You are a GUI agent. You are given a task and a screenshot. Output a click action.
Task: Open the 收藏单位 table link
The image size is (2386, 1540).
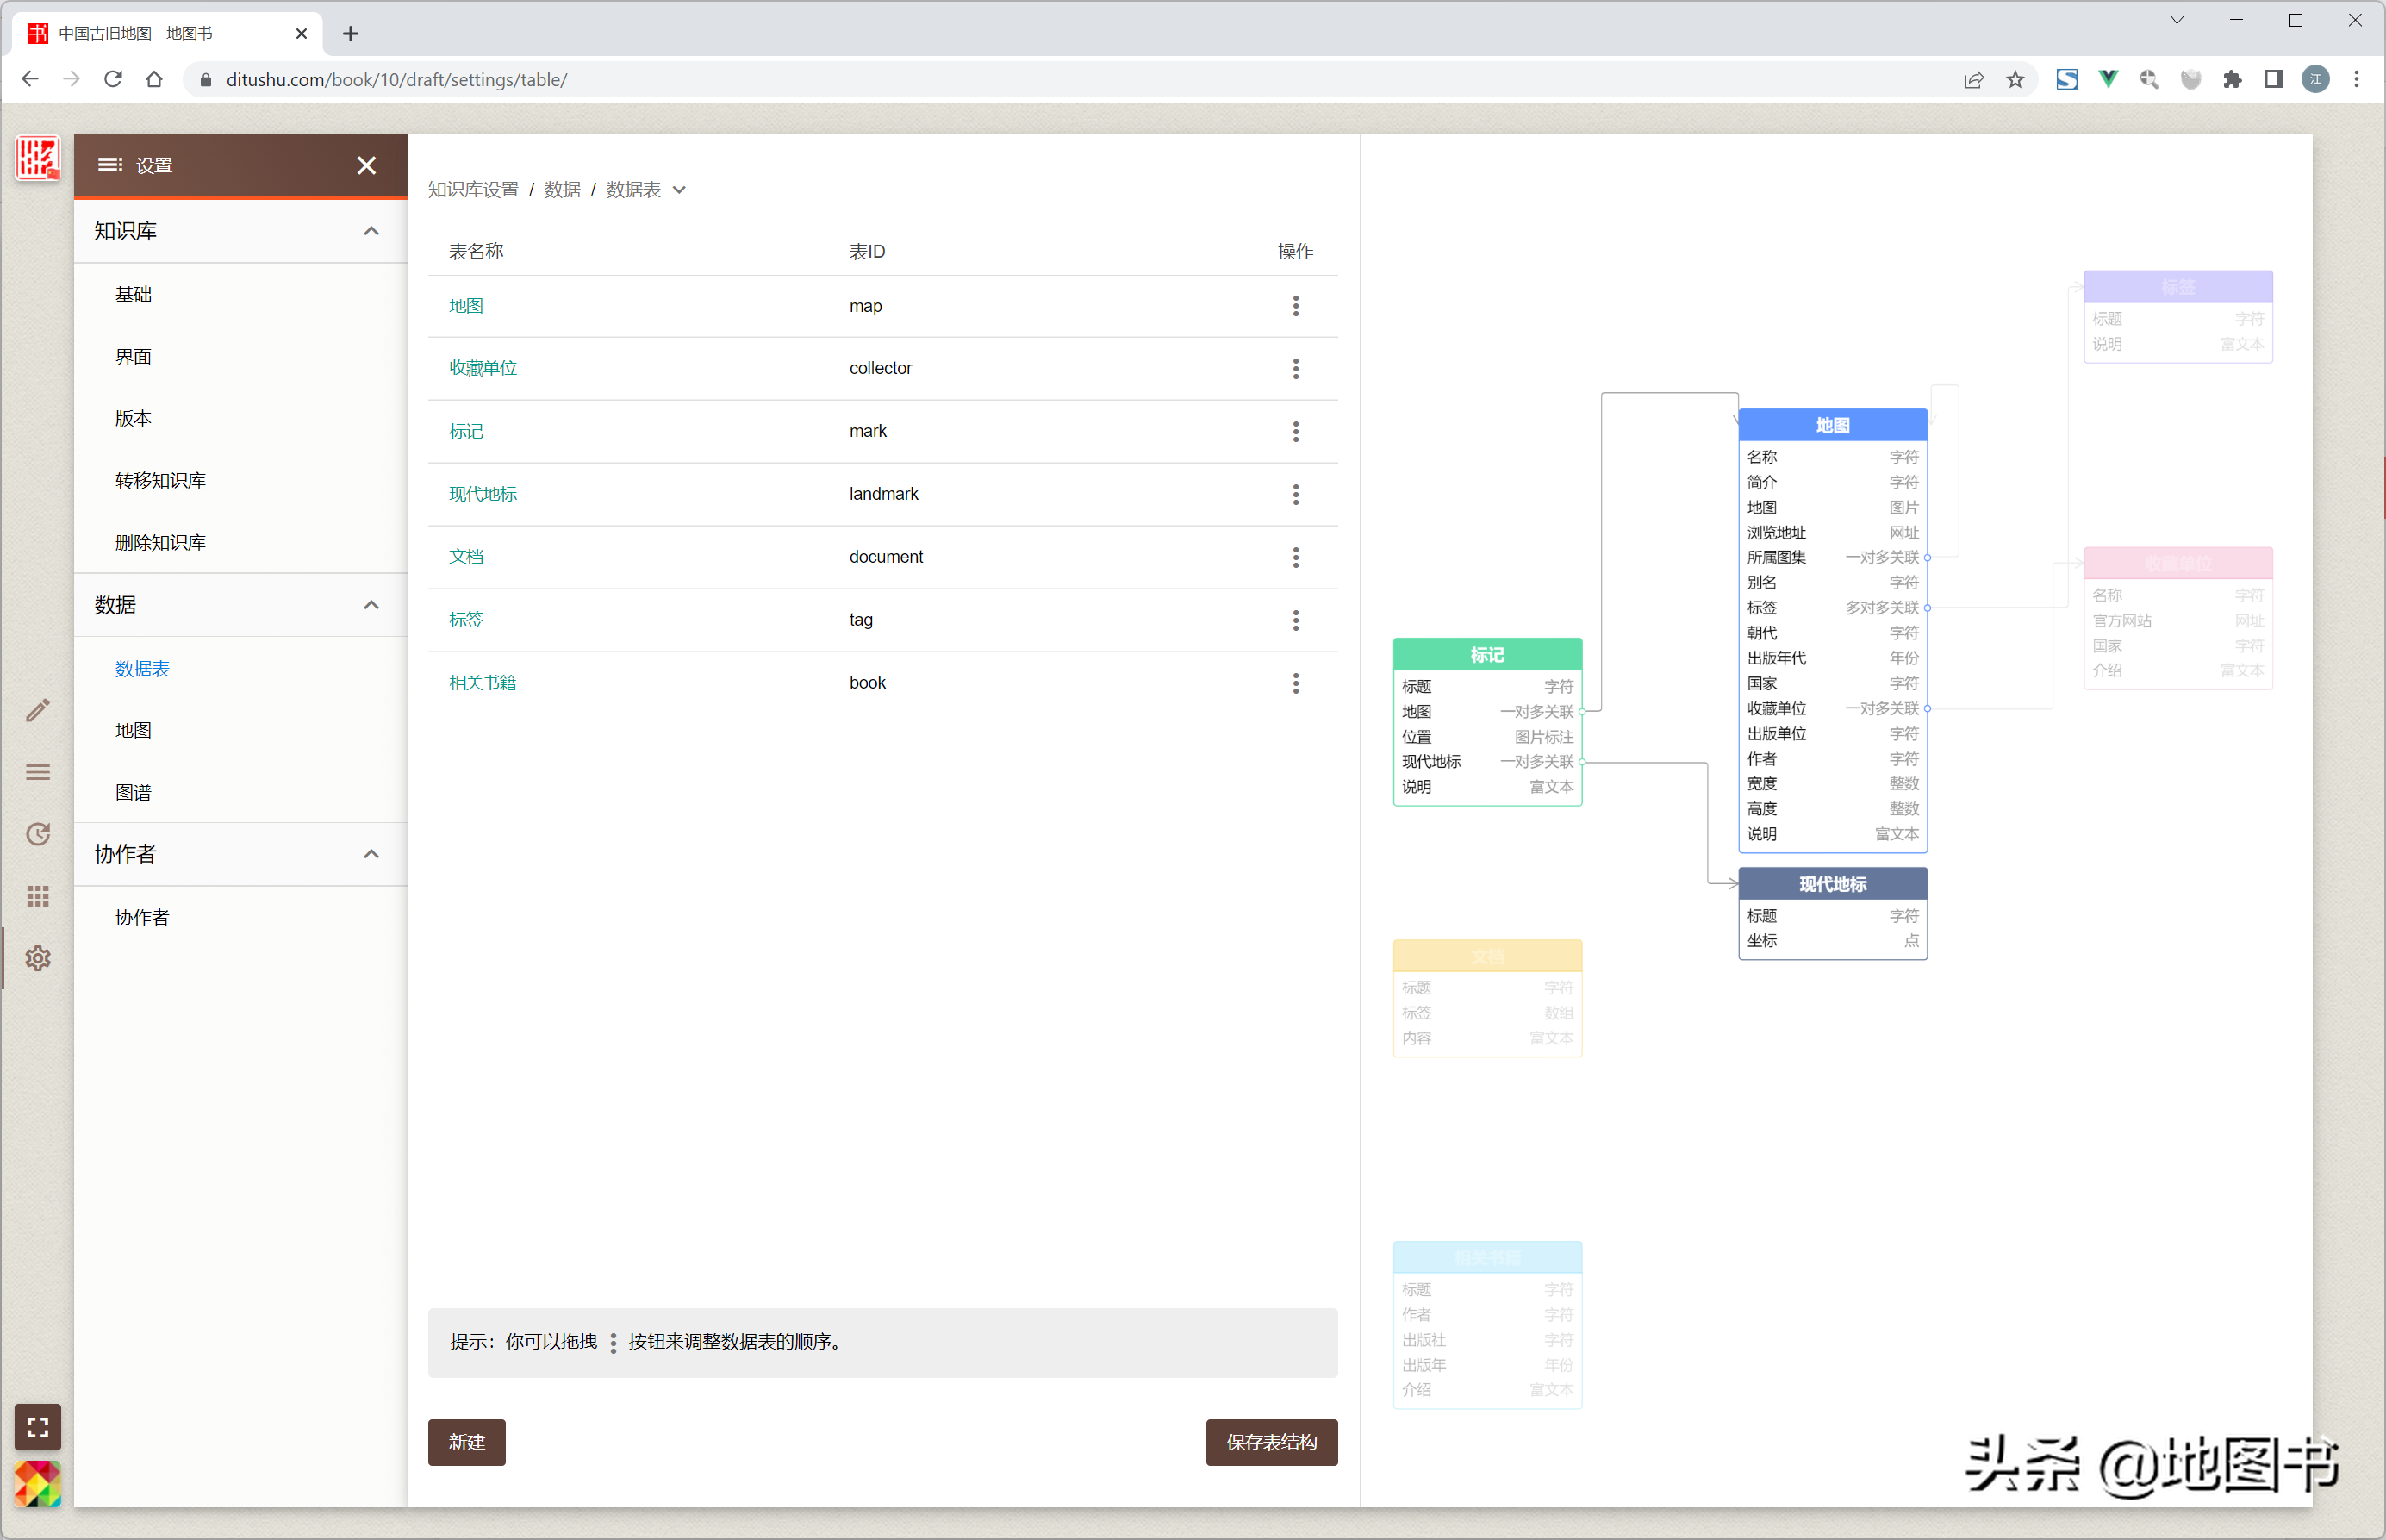click(483, 368)
